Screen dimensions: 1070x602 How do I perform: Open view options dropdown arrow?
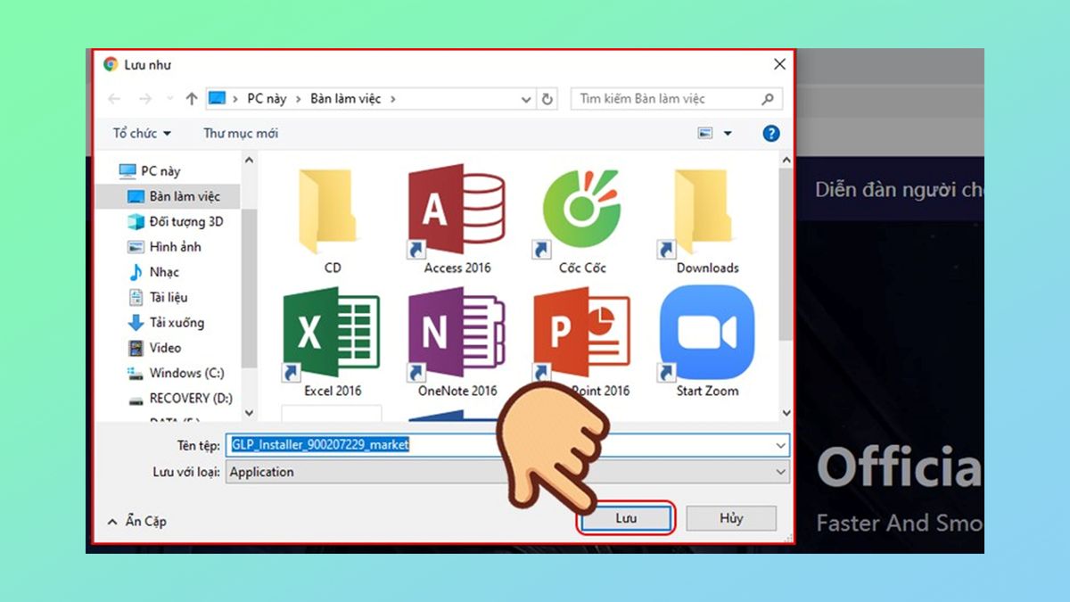pyautogui.click(x=728, y=134)
